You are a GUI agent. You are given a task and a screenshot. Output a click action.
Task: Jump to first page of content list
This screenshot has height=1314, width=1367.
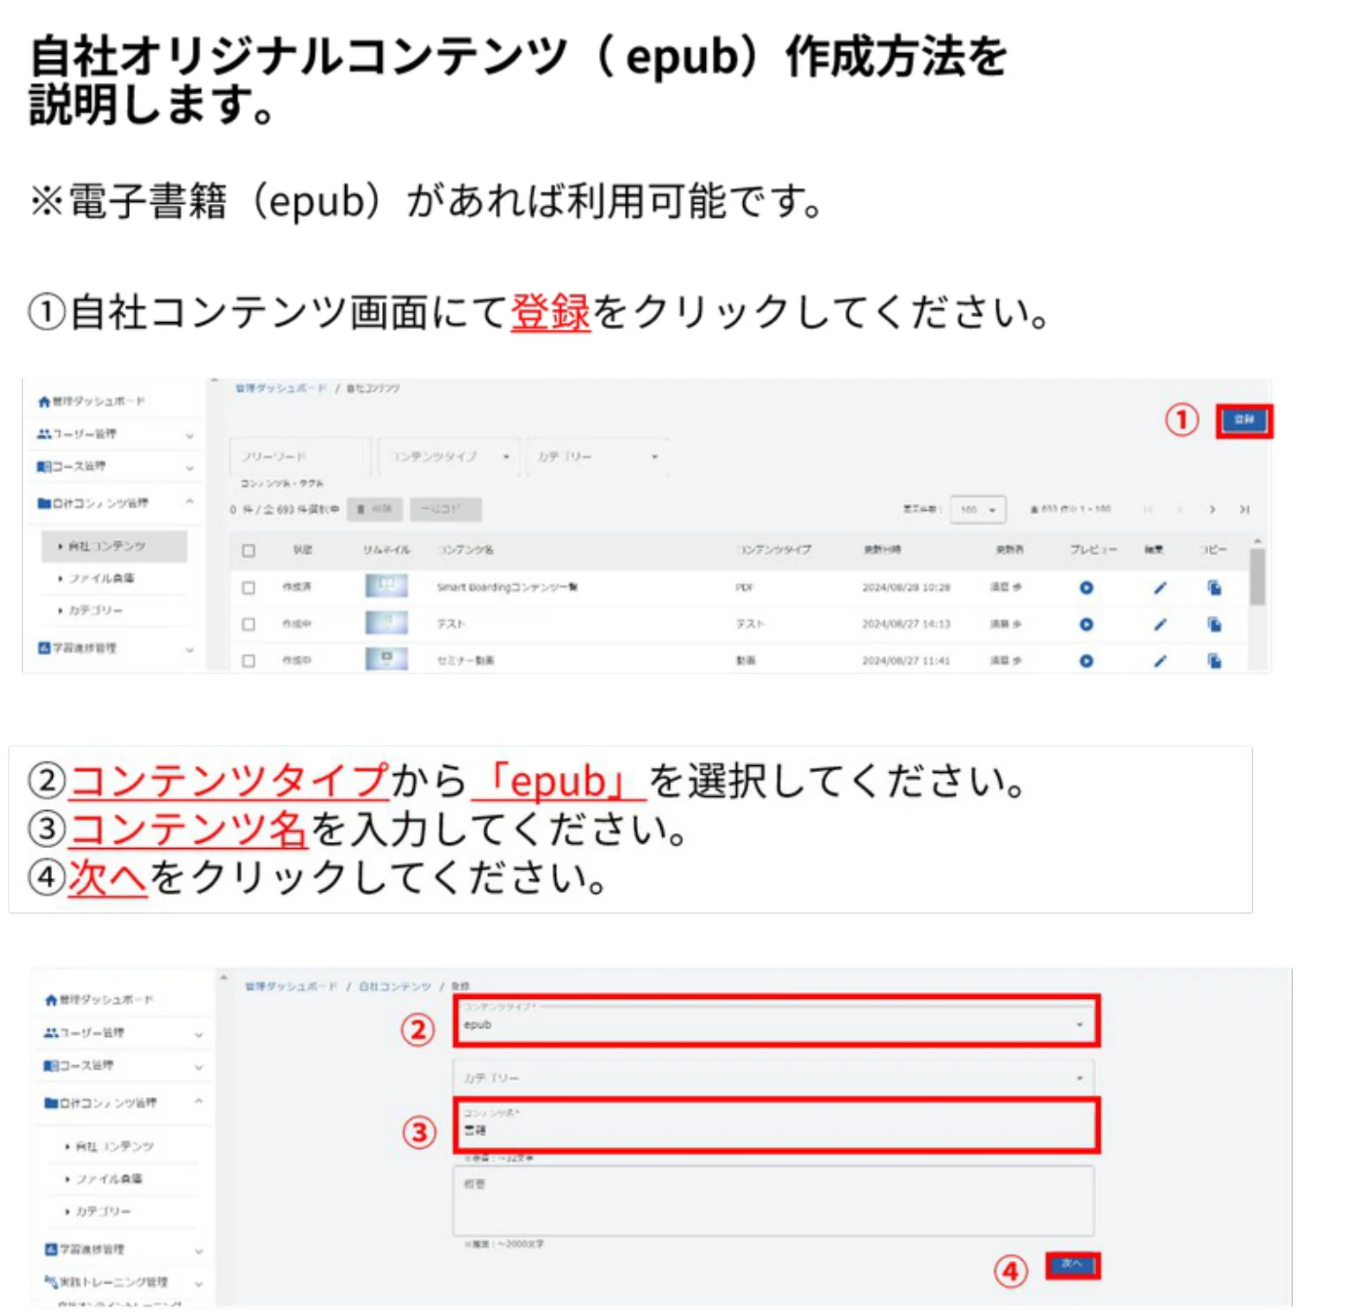(1148, 509)
